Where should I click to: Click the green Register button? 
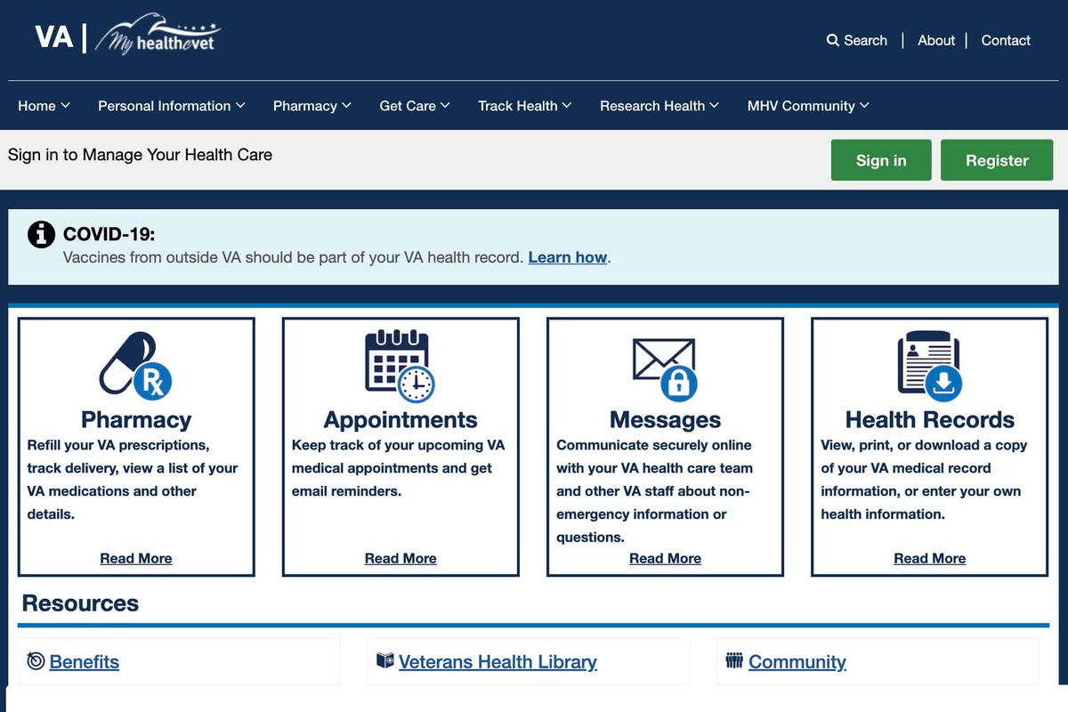pyautogui.click(x=997, y=160)
